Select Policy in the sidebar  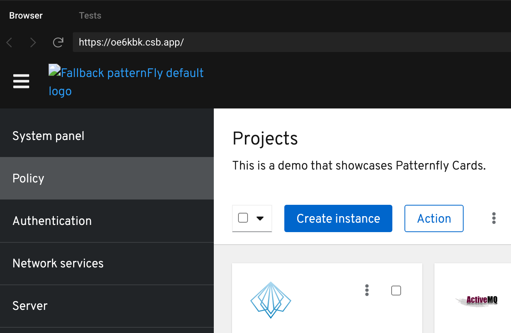point(28,178)
